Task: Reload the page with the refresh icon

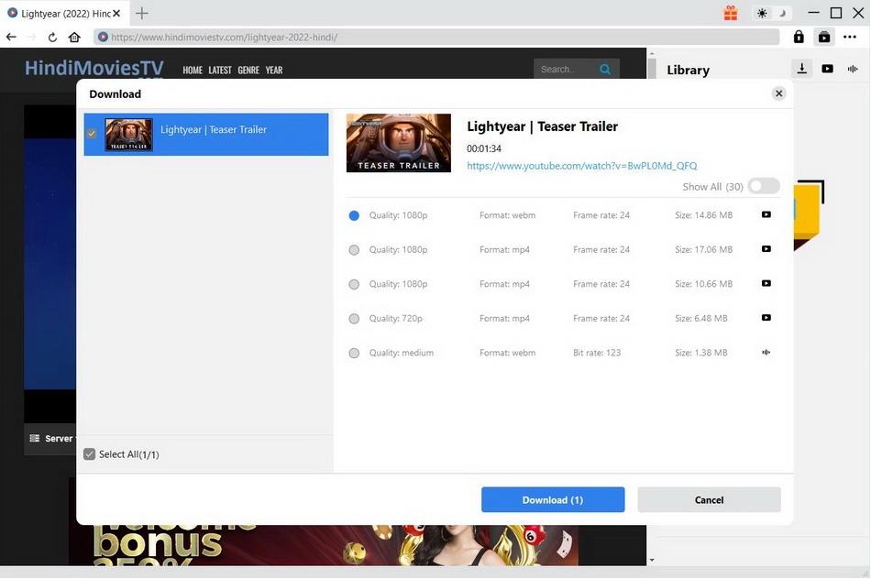Action: click(52, 38)
